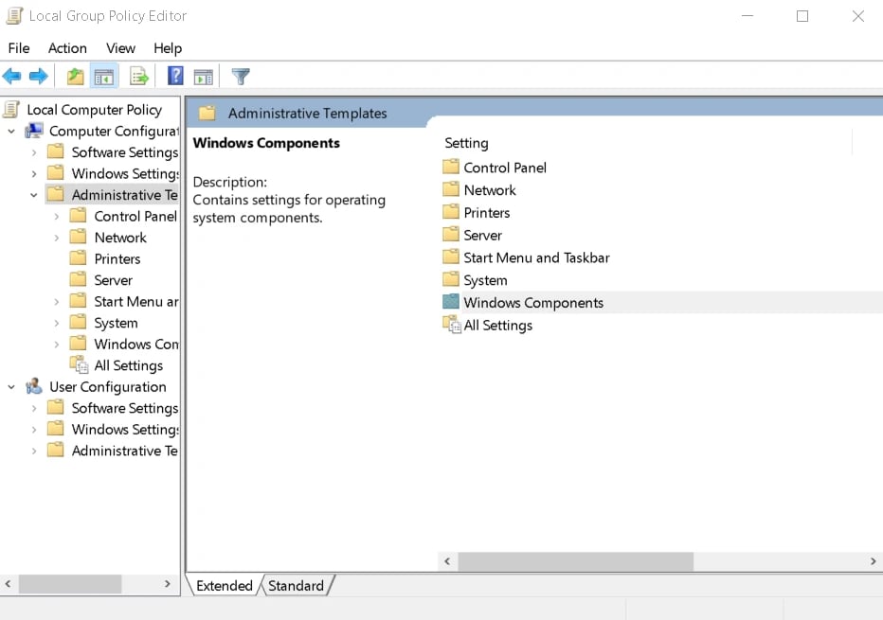883x620 pixels.
Task: Collapse the Computer Configuration node
Action: (x=11, y=131)
